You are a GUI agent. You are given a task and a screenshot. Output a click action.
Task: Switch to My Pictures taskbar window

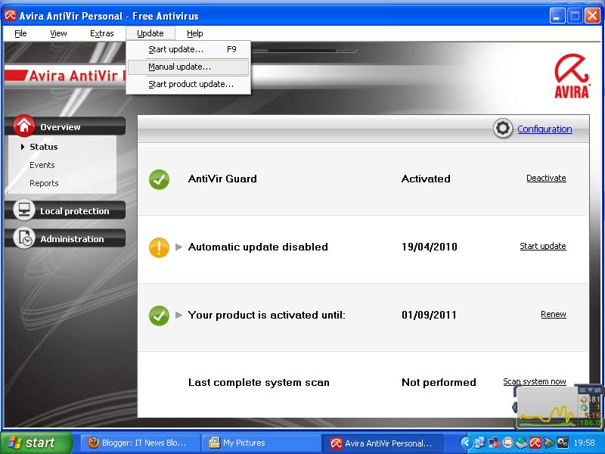pos(261,443)
